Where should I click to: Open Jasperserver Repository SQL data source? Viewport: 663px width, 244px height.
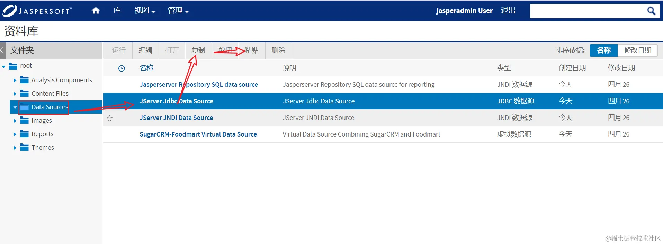coord(199,85)
